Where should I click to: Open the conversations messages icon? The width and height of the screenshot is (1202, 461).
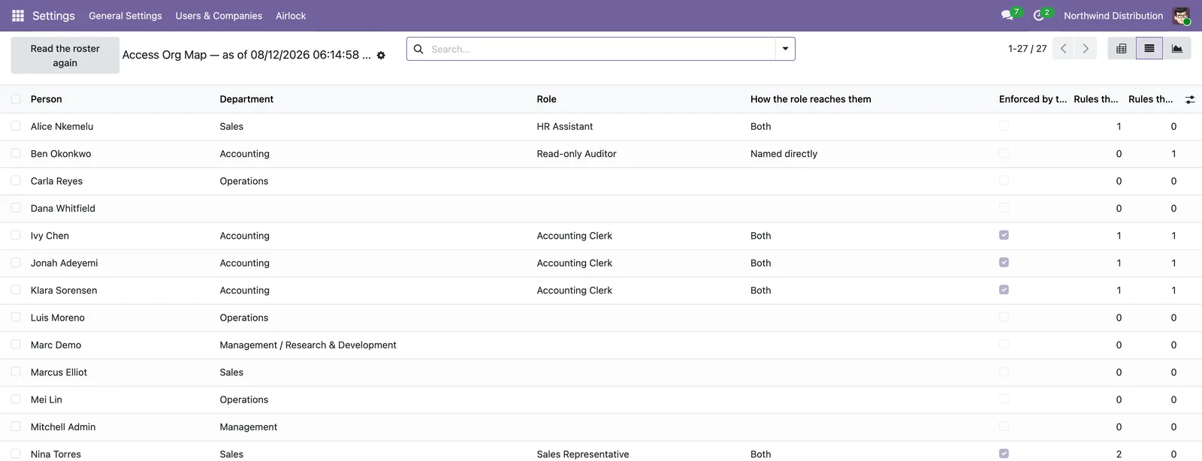[x=1007, y=16]
